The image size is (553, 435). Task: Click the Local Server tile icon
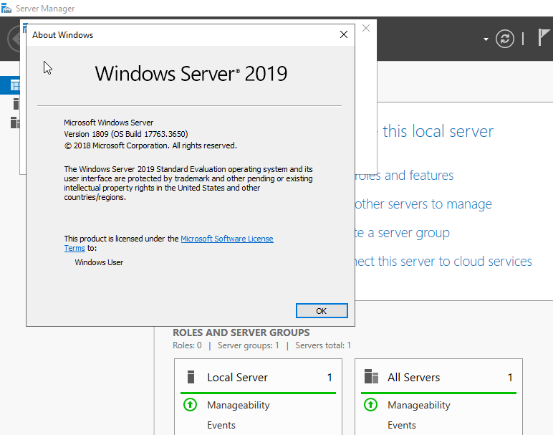[191, 377]
